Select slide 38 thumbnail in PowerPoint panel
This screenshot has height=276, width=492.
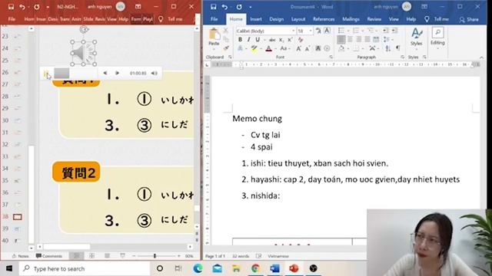pyautogui.click(x=17, y=216)
